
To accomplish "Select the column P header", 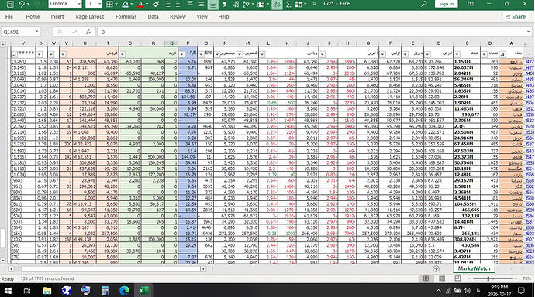I will [188, 43].
